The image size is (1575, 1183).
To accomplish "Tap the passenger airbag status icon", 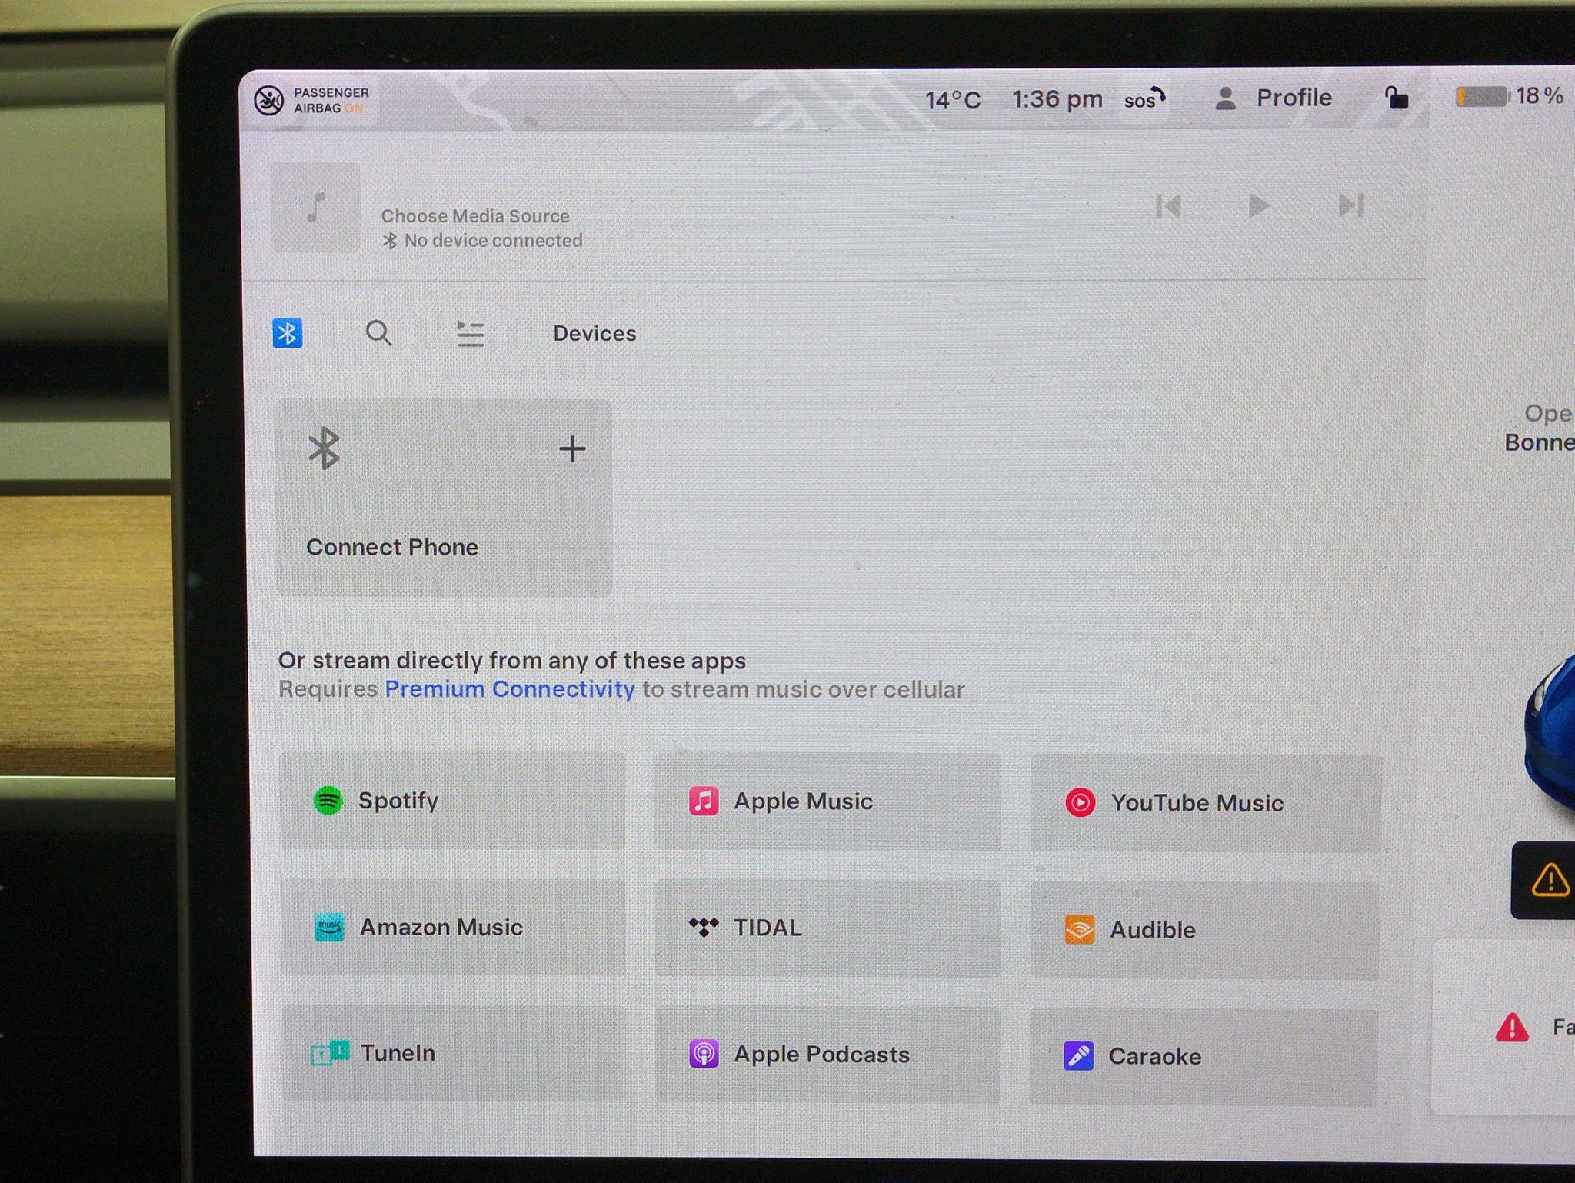I will click(x=269, y=101).
